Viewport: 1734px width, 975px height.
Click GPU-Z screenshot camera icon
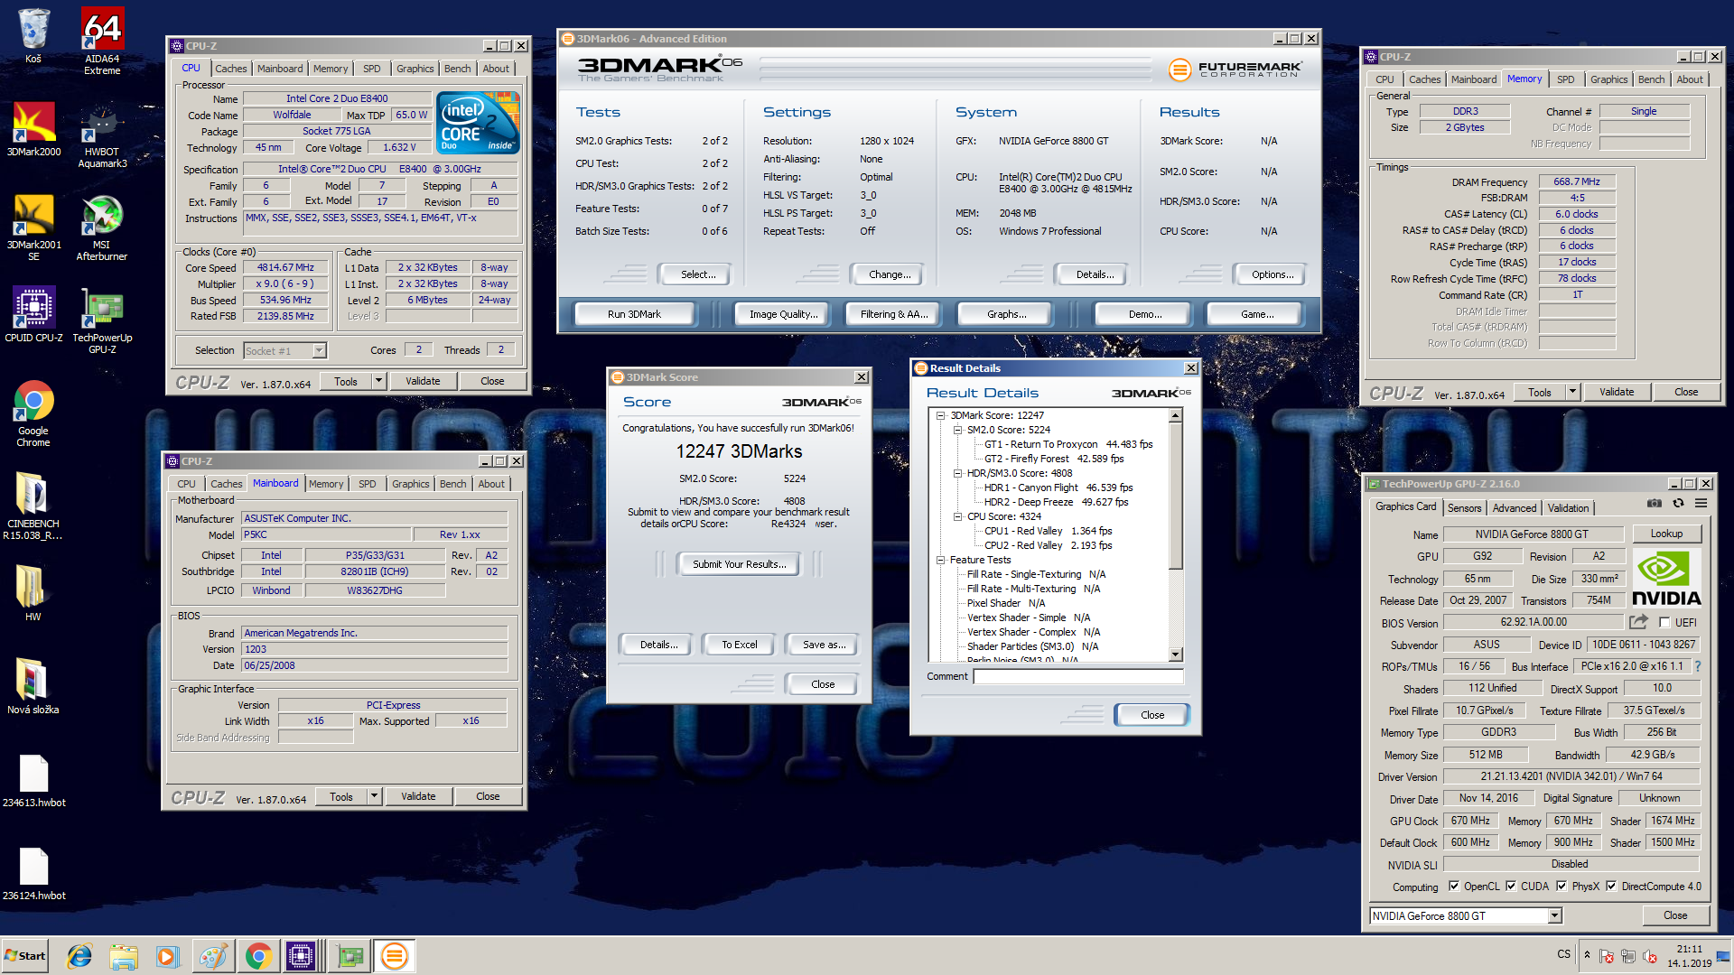click(x=1654, y=504)
